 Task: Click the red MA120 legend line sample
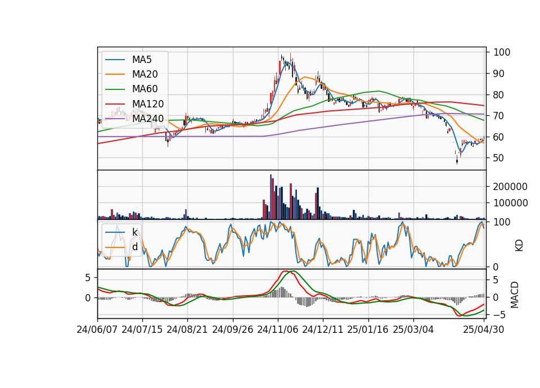[115, 104]
